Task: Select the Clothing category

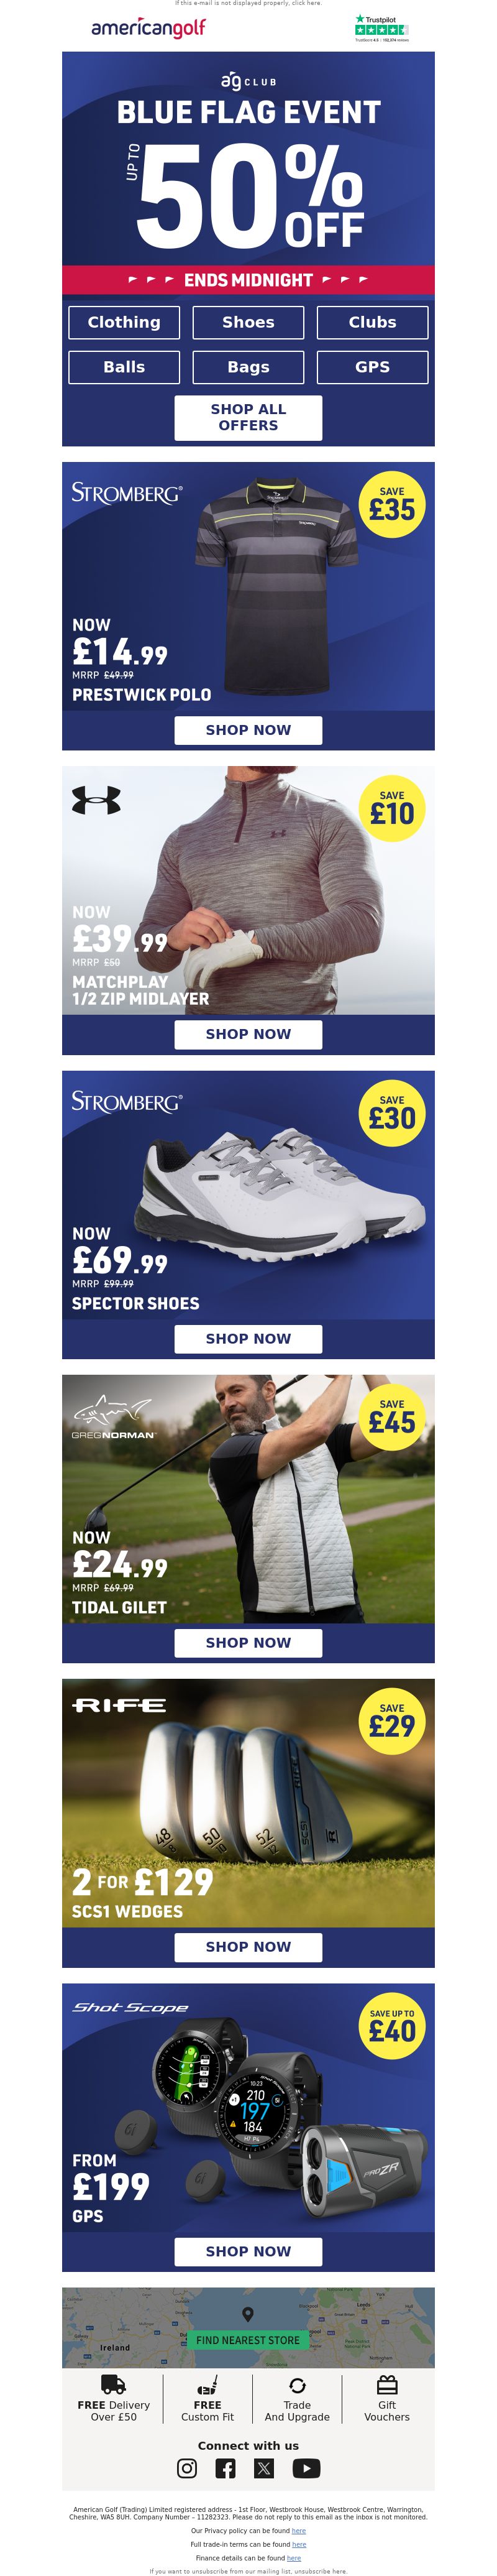Action: pyautogui.click(x=124, y=322)
